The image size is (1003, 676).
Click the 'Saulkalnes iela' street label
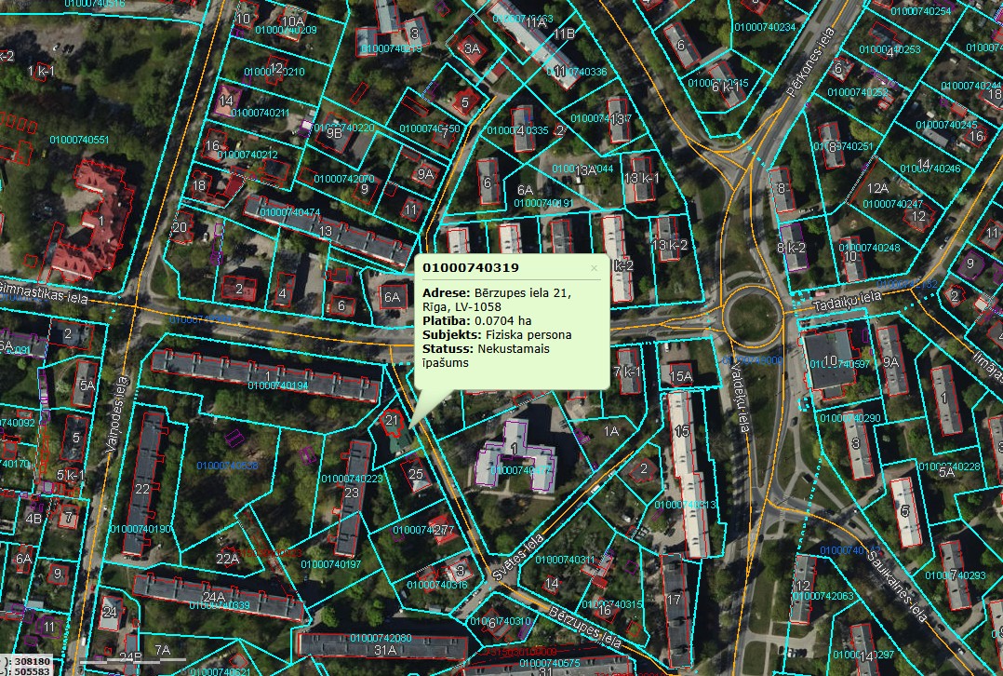(898, 585)
